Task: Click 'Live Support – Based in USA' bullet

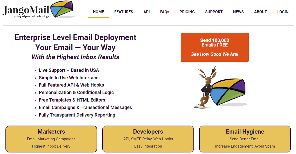Action: point(69,70)
